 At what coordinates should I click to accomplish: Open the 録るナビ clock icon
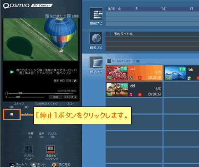coord(96,38)
